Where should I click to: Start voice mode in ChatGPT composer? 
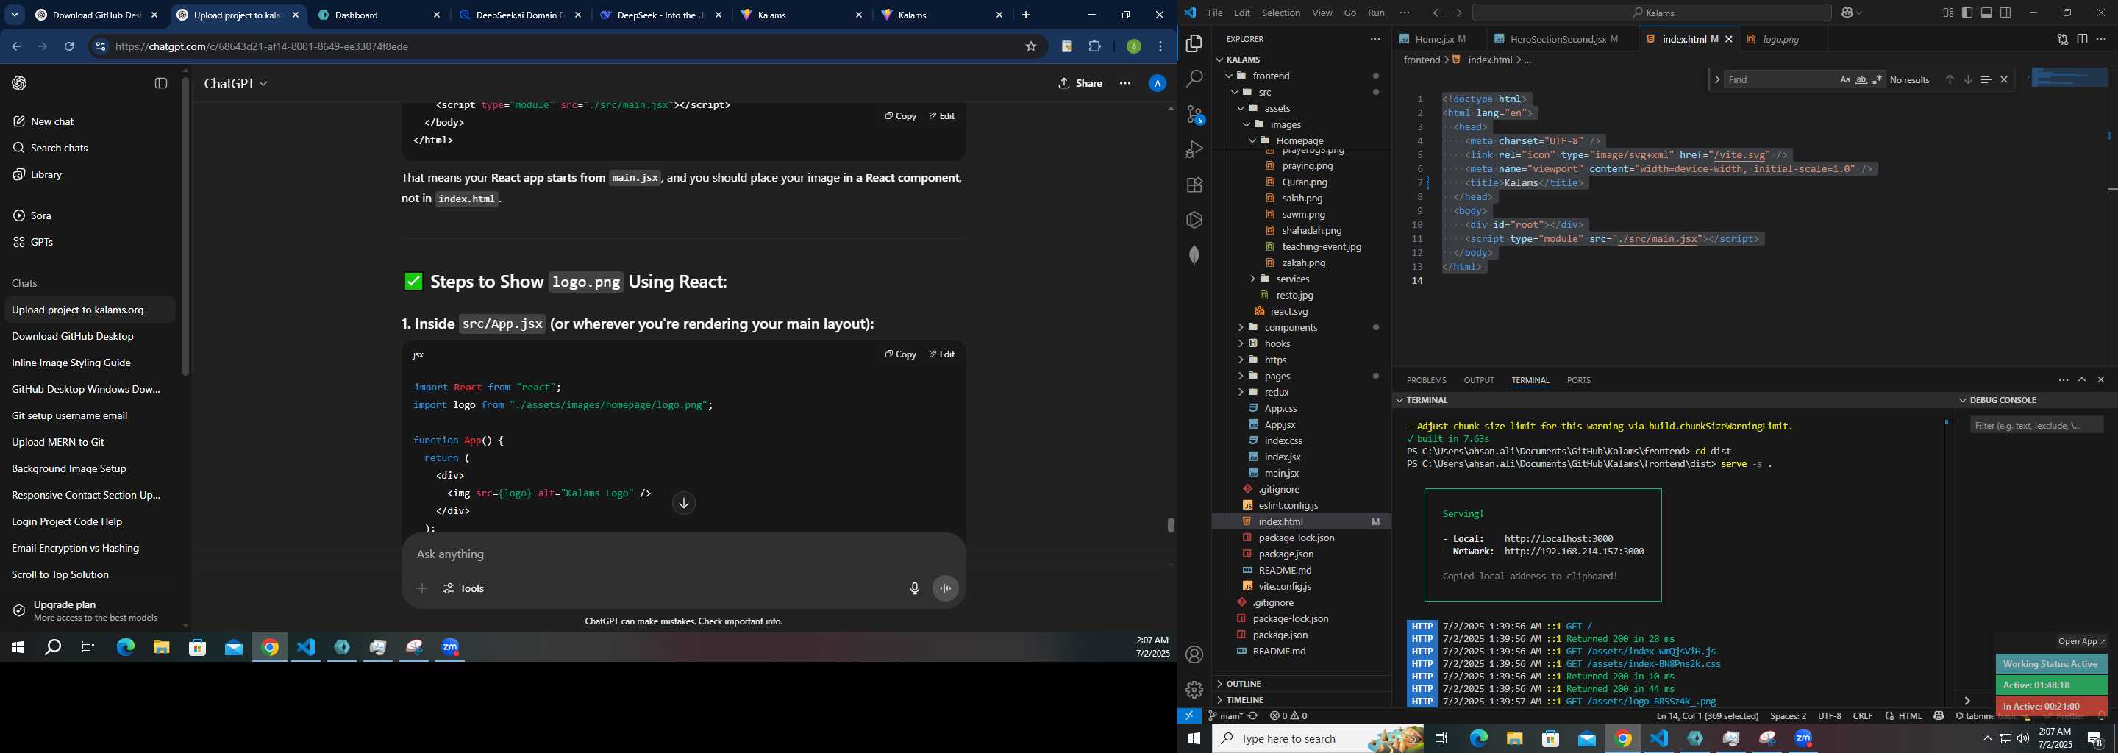946,588
